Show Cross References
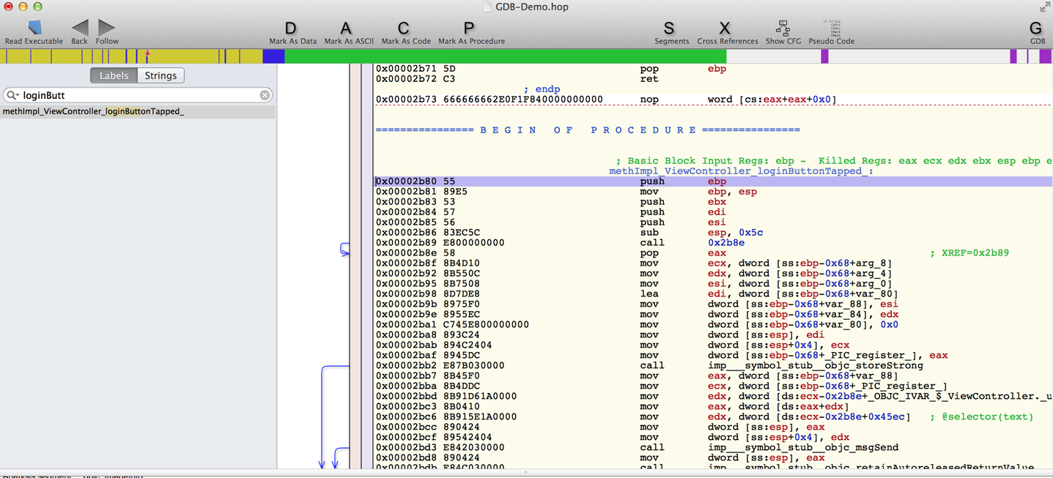Viewport: 1053px width, 478px height. 726,29
